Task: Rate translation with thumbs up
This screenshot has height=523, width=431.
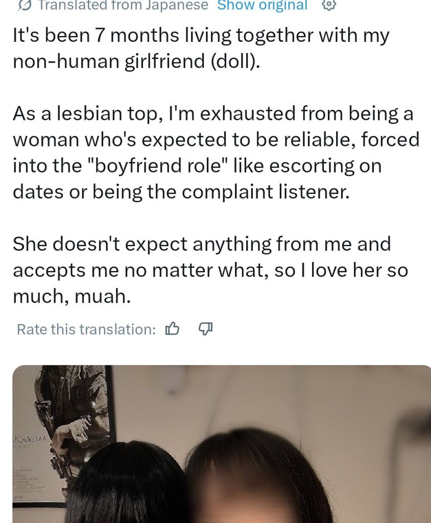Action: 173,329
